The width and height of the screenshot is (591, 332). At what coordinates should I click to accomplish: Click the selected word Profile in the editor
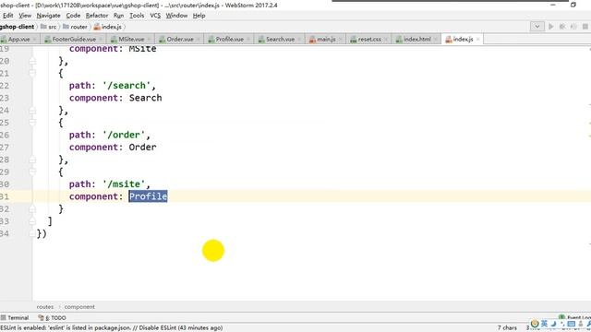click(148, 196)
